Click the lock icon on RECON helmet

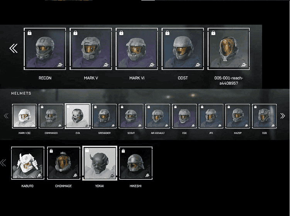tap(29, 33)
